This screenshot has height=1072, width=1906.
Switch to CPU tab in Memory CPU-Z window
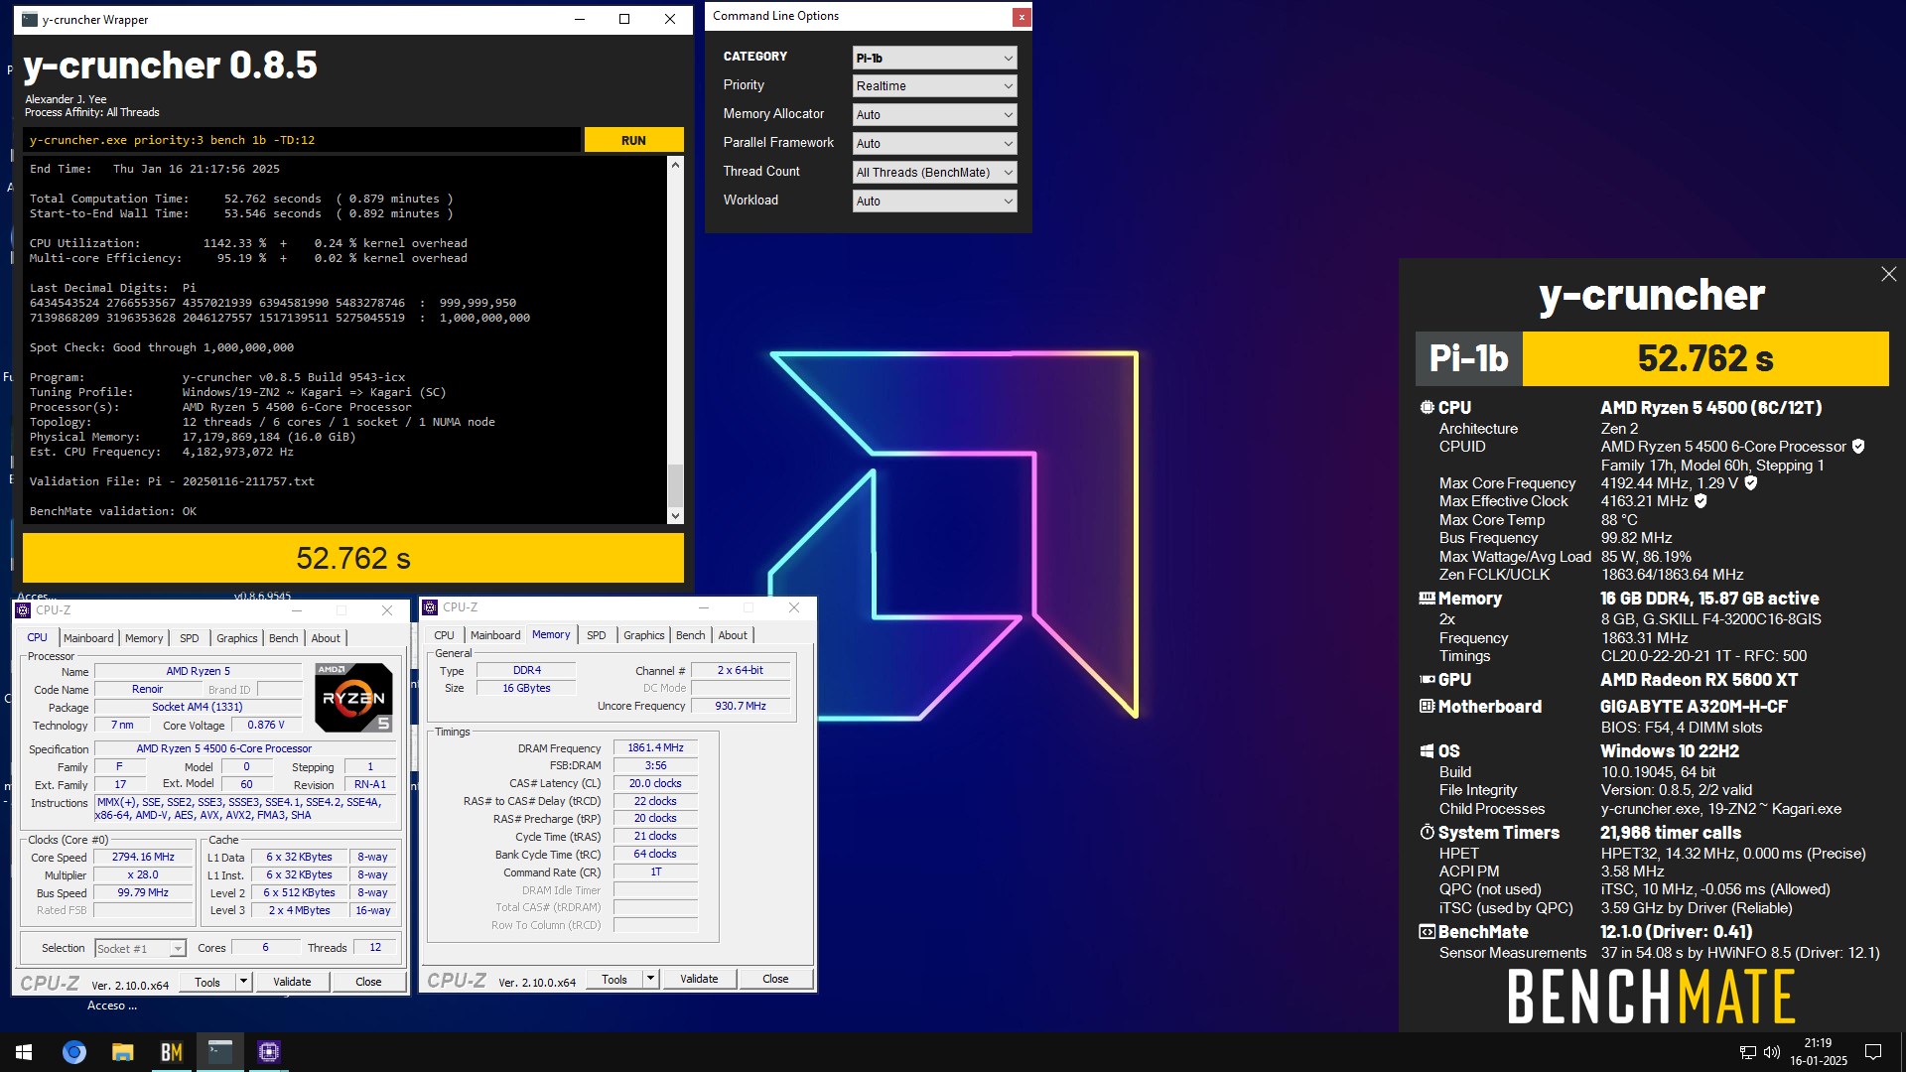point(445,635)
